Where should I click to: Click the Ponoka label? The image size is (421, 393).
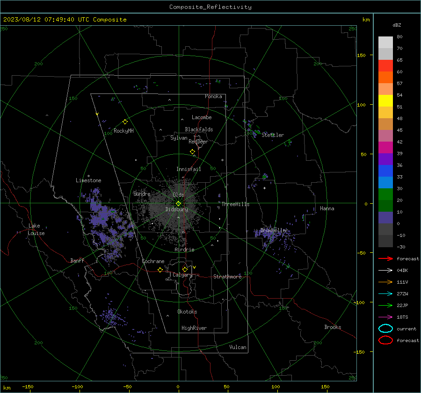213,96
